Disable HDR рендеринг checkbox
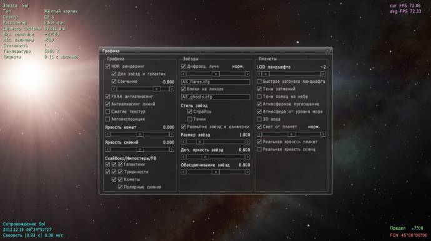This screenshot has height=241, width=431. tap(107, 67)
